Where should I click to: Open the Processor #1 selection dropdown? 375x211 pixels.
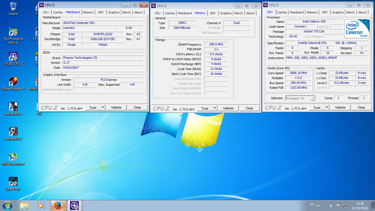point(300,98)
